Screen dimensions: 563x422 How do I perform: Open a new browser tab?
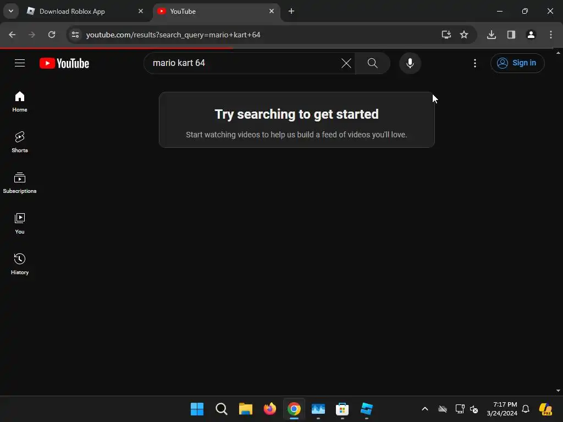click(x=291, y=11)
